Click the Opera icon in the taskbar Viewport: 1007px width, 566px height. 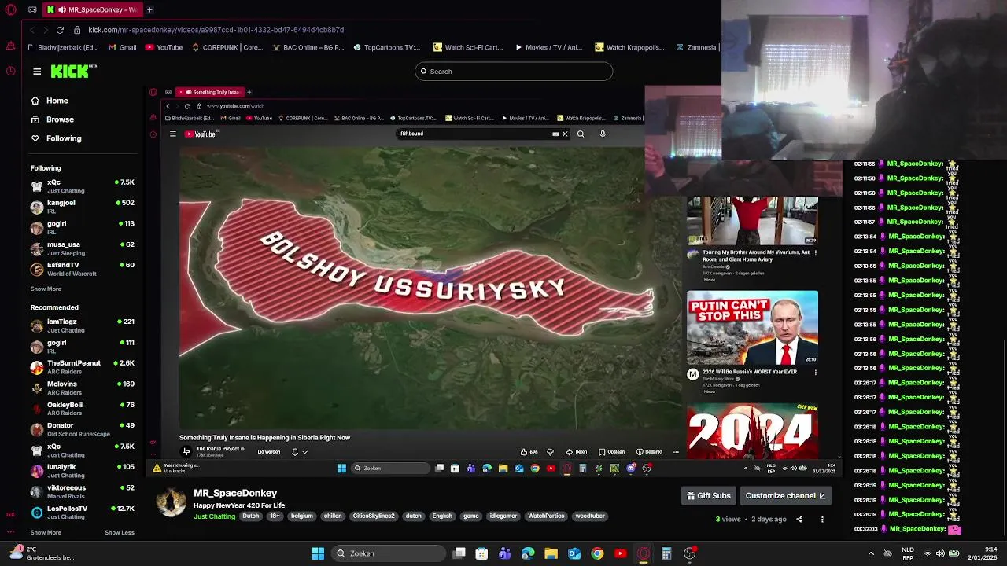(644, 553)
